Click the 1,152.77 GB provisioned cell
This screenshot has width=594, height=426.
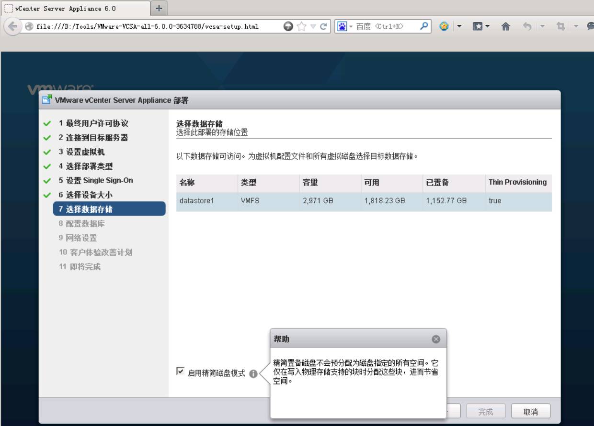tap(446, 201)
